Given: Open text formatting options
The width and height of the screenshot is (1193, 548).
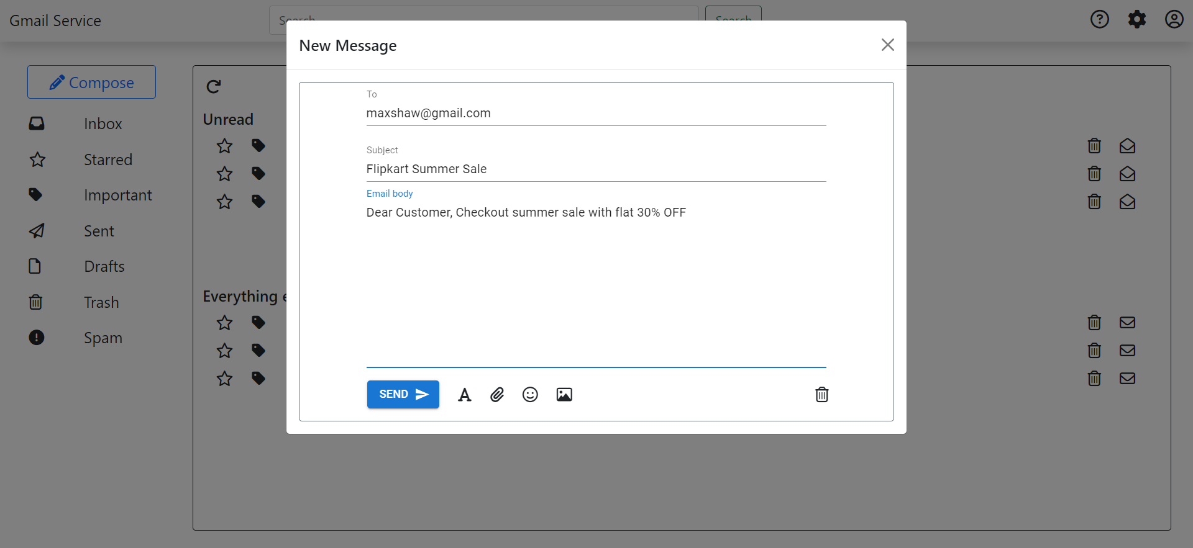Looking at the screenshot, I should 465,395.
